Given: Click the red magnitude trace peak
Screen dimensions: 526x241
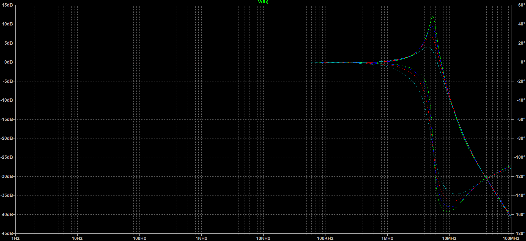Looking at the screenshot, I should (431, 36).
